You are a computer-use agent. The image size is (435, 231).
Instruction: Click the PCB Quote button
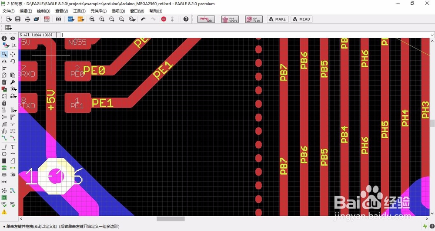click(230, 19)
